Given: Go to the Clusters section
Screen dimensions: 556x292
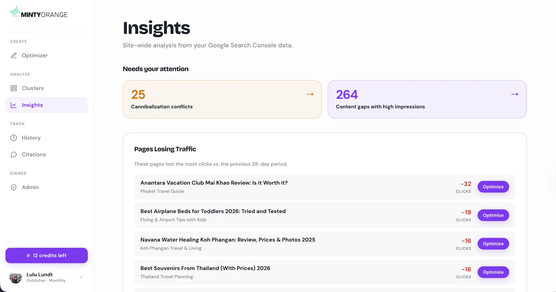Looking at the screenshot, I should (x=47, y=88).
